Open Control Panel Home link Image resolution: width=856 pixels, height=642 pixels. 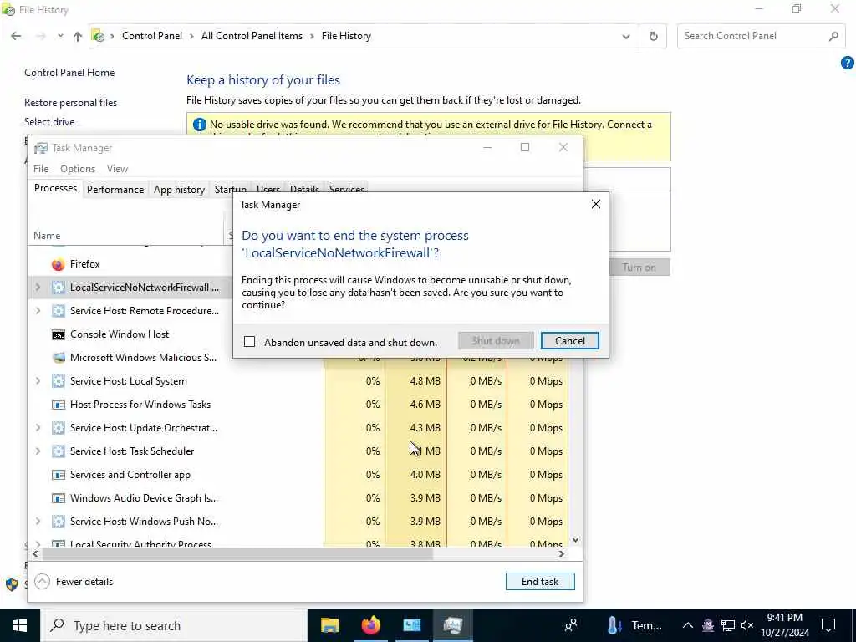click(x=69, y=73)
